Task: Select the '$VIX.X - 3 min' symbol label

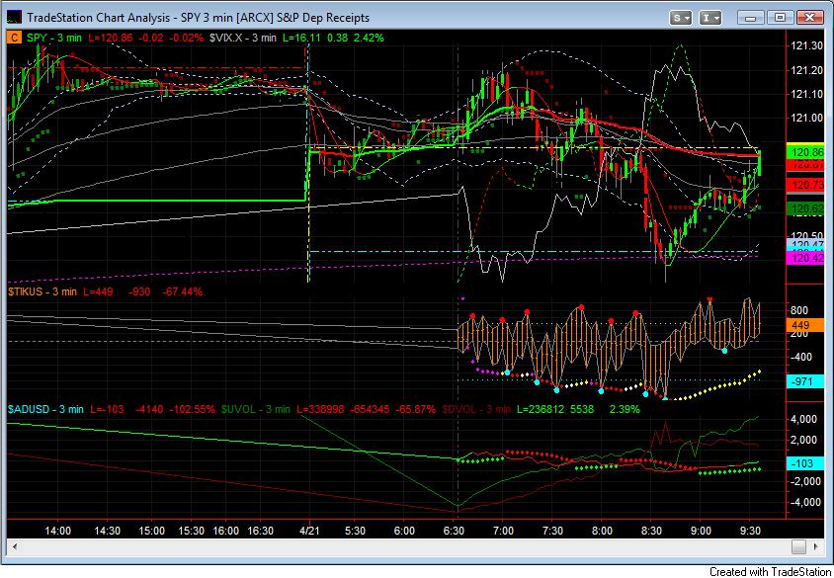Action: pos(242,38)
